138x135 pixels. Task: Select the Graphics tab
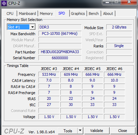78,14
